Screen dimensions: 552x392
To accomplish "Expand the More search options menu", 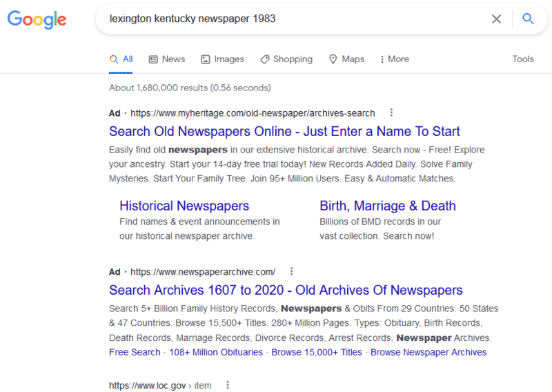I will click(395, 59).
